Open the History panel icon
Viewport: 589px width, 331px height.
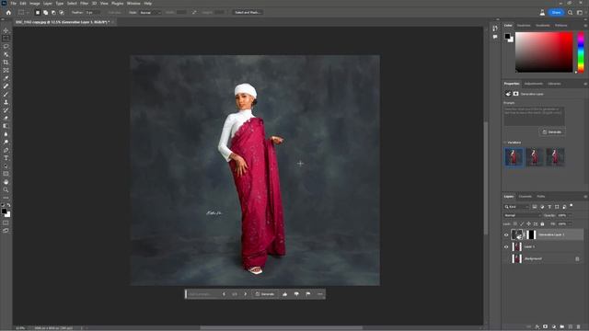point(495,29)
